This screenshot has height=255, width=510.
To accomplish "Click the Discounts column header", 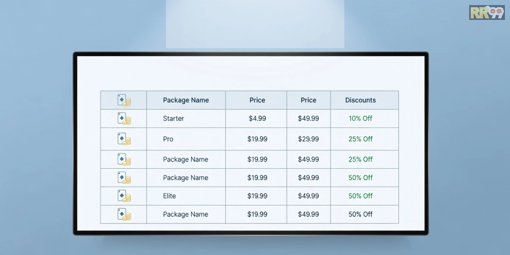I will [x=361, y=100].
